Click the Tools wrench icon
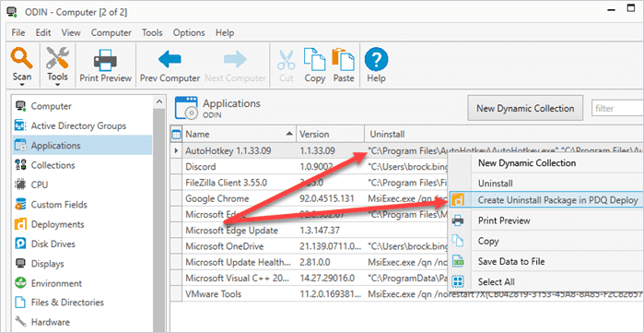The height and width of the screenshot is (333, 644). (x=57, y=58)
